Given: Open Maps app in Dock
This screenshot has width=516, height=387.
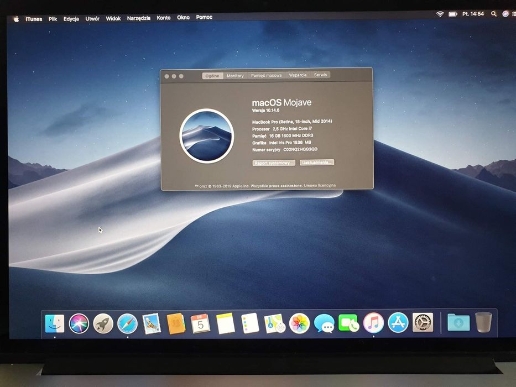Looking at the screenshot, I should (274, 323).
